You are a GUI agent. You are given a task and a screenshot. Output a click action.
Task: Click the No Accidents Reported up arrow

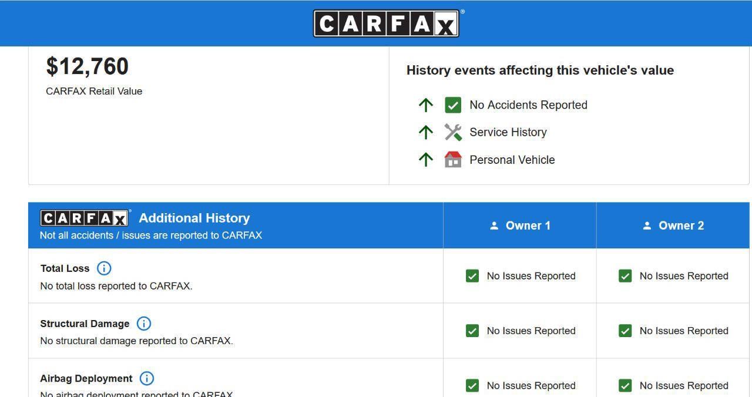(x=426, y=105)
